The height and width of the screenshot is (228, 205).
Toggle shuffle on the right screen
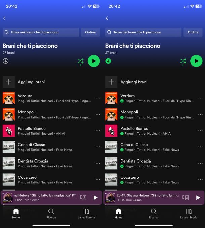point(183,62)
